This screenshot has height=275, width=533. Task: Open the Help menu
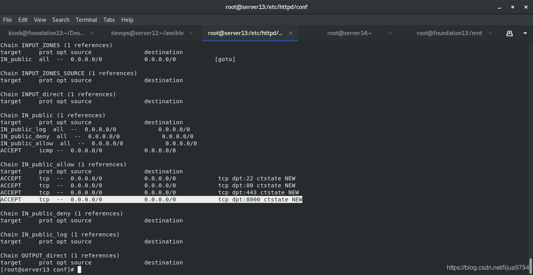click(127, 19)
